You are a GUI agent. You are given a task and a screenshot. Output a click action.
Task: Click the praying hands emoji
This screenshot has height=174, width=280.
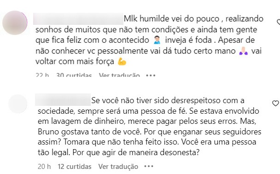tap(244, 51)
